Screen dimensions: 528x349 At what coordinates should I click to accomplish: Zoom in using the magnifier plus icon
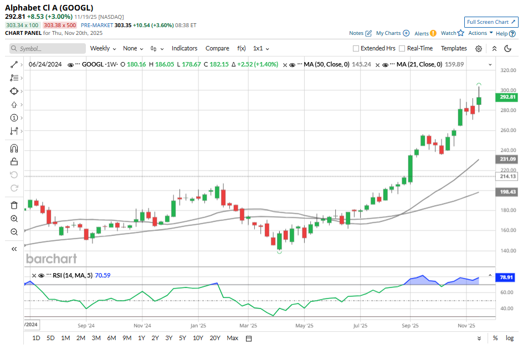tap(14, 219)
